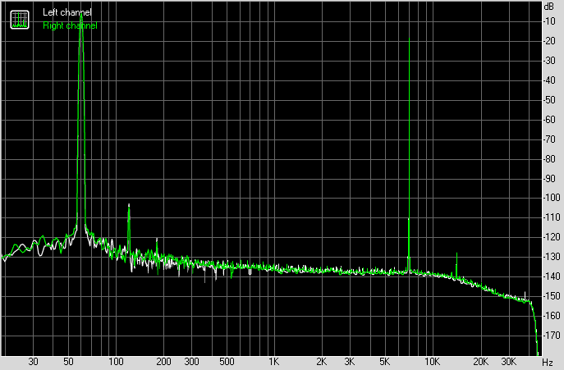Click the spectrum graph icon at top-left
The image size is (564, 370).
(20, 20)
